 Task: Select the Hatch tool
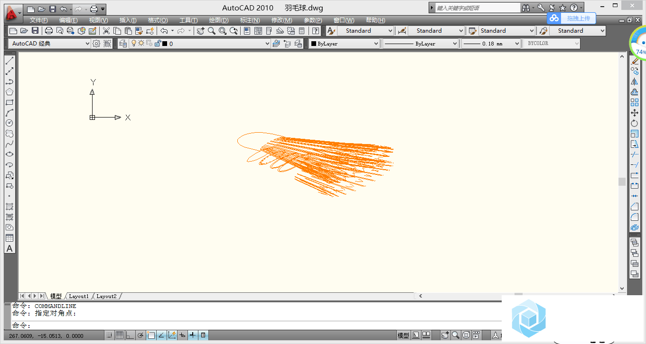tap(9, 207)
